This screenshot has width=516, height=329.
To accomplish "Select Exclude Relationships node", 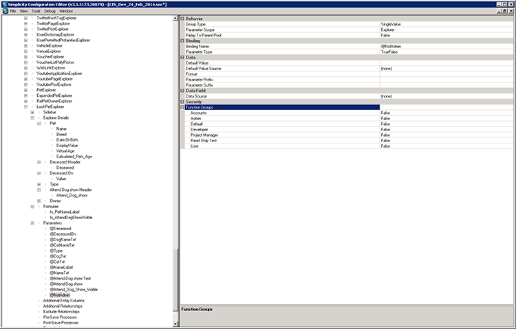I will (61, 312).
